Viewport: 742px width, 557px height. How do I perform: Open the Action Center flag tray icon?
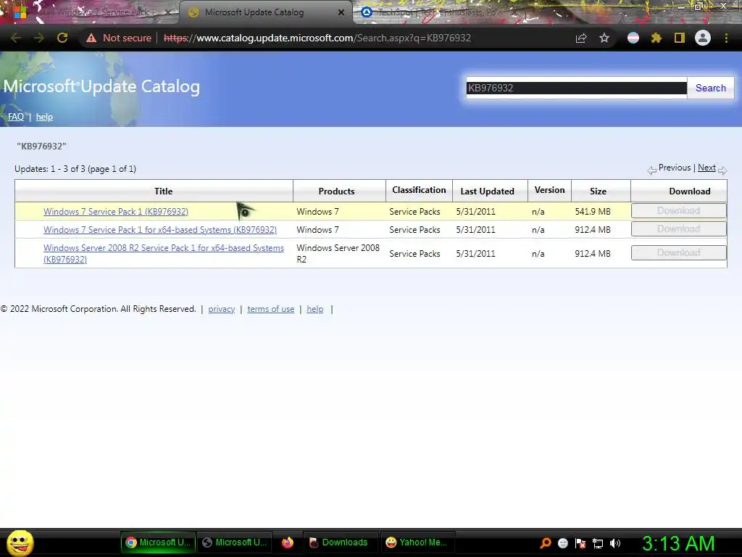click(x=580, y=543)
